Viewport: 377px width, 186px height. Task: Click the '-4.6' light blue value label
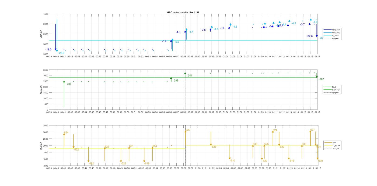pos(235,27)
